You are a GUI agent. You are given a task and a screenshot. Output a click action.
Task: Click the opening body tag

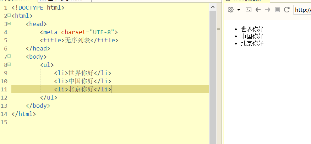click(x=36, y=57)
